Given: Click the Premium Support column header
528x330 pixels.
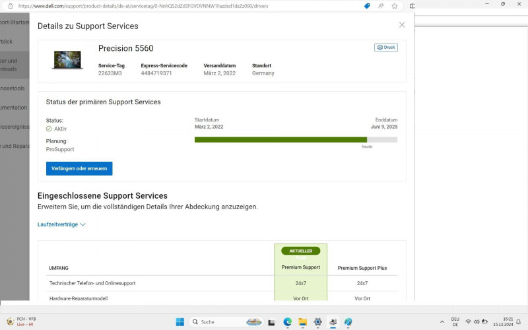Looking at the screenshot, I should (x=301, y=267).
